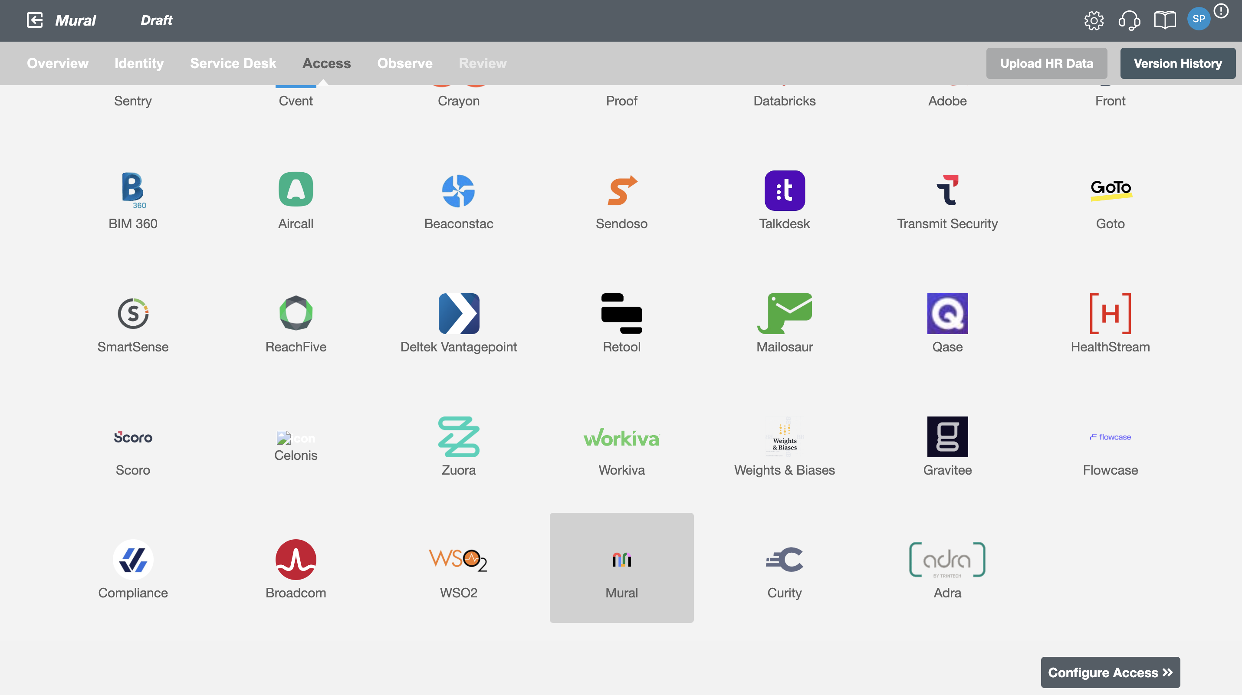Click the user profile SP avatar
This screenshot has width=1242, height=695.
[1199, 19]
